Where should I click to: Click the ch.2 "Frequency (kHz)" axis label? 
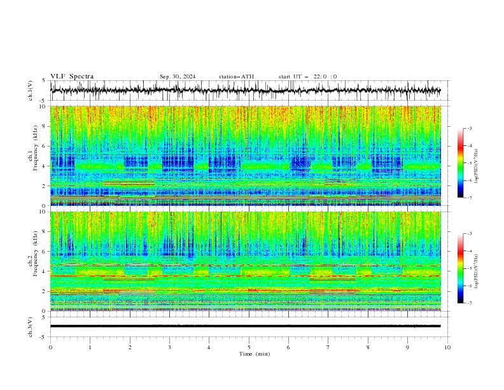pos(35,253)
